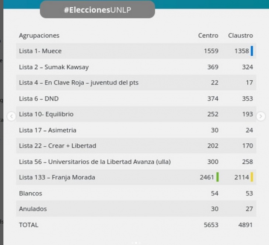The height and width of the screenshot is (245, 269).
Task: Select the Blancos row
Action: [136, 193]
